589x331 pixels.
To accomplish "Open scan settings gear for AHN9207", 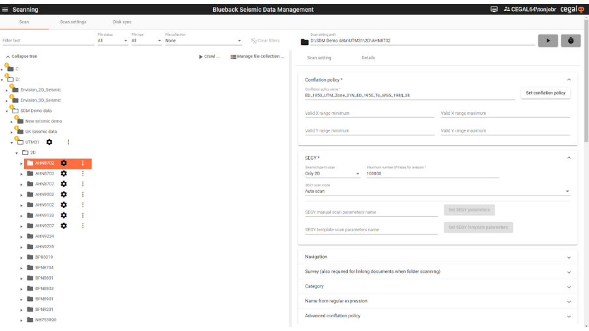I will point(64,226).
